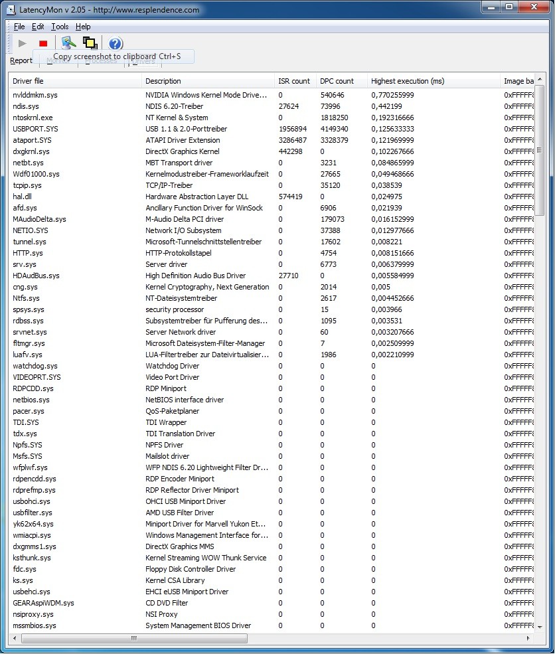This screenshot has width=555, height=654.
Task: Click 'NetBIOS interface driver' description
Action: pyautogui.click(x=185, y=400)
